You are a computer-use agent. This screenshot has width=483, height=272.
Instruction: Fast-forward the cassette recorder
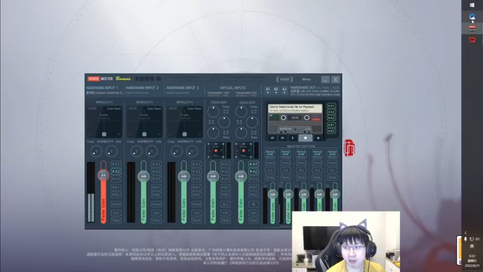[x=283, y=138]
